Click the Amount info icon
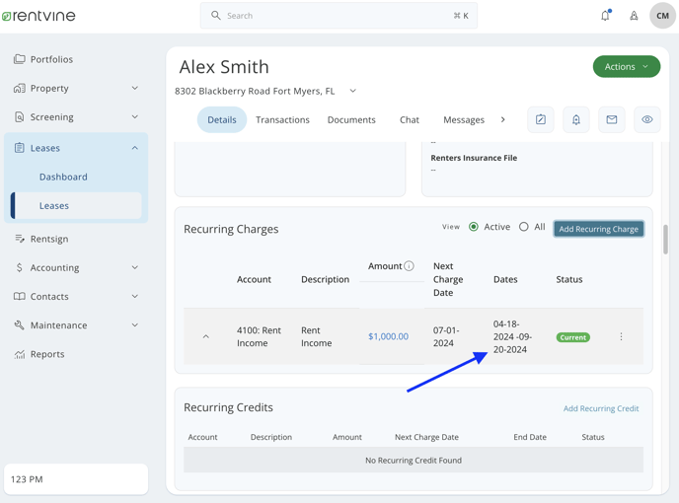Screen dimensions: 679x503 point(409,265)
